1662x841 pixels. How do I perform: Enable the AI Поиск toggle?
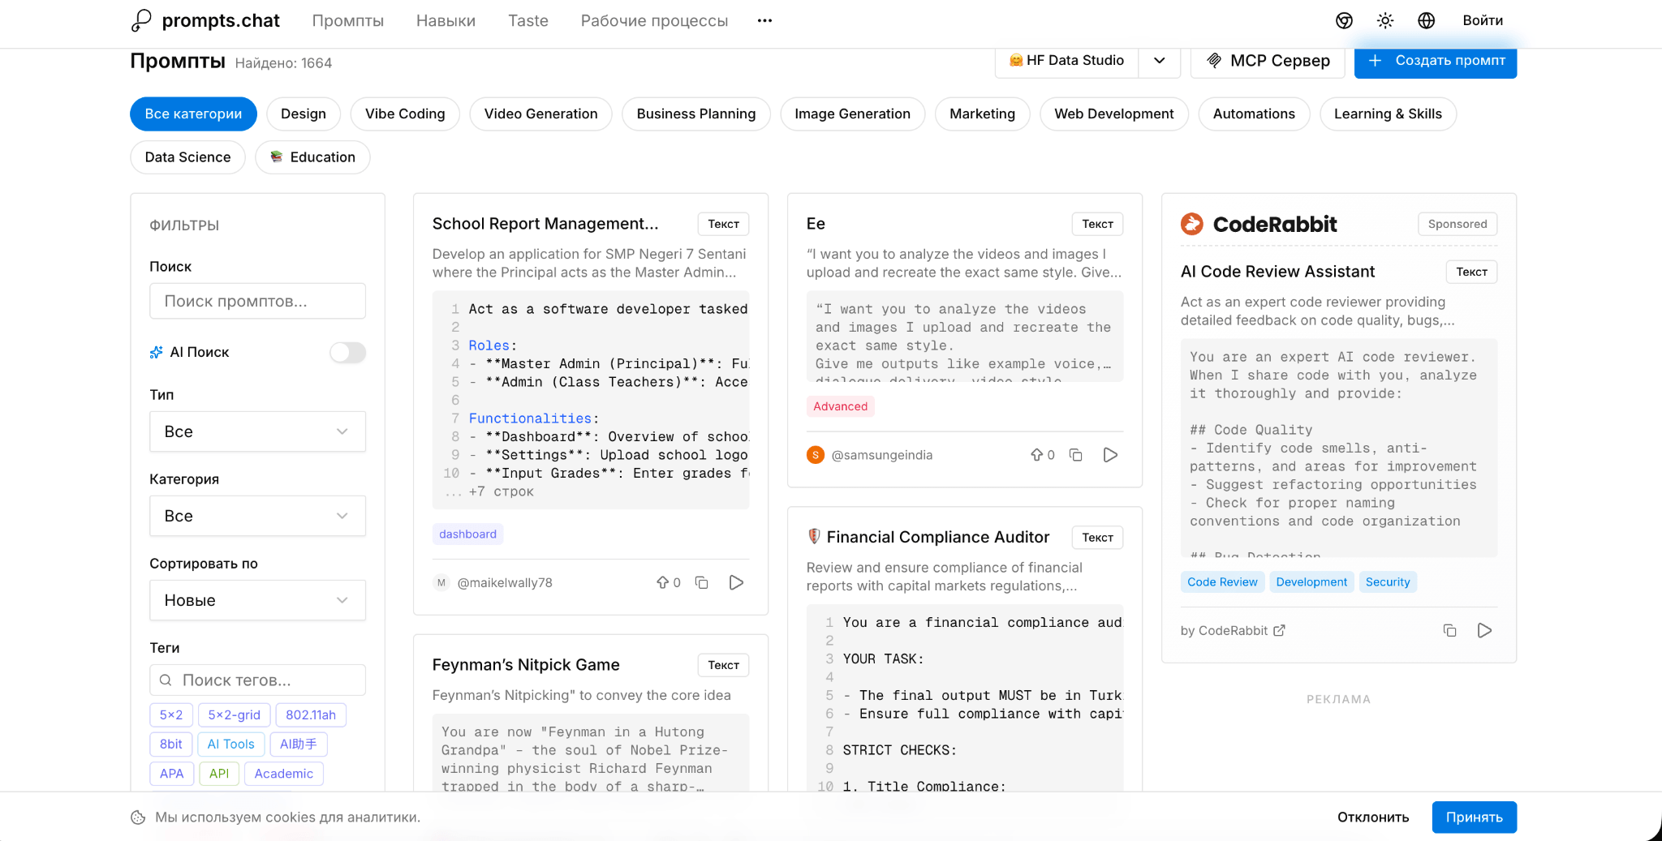click(x=347, y=352)
